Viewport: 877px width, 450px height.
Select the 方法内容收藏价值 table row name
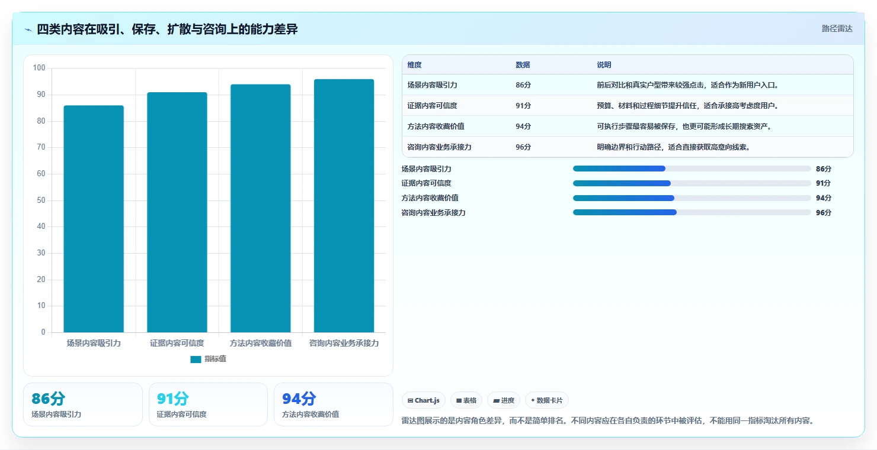[436, 127]
